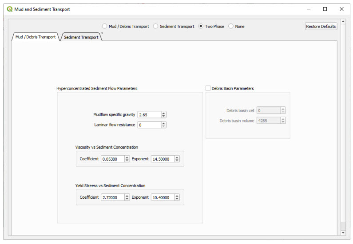Increase Mudflow specific gravity with up arrow
The height and width of the screenshot is (244, 353).
click(x=163, y=113)
